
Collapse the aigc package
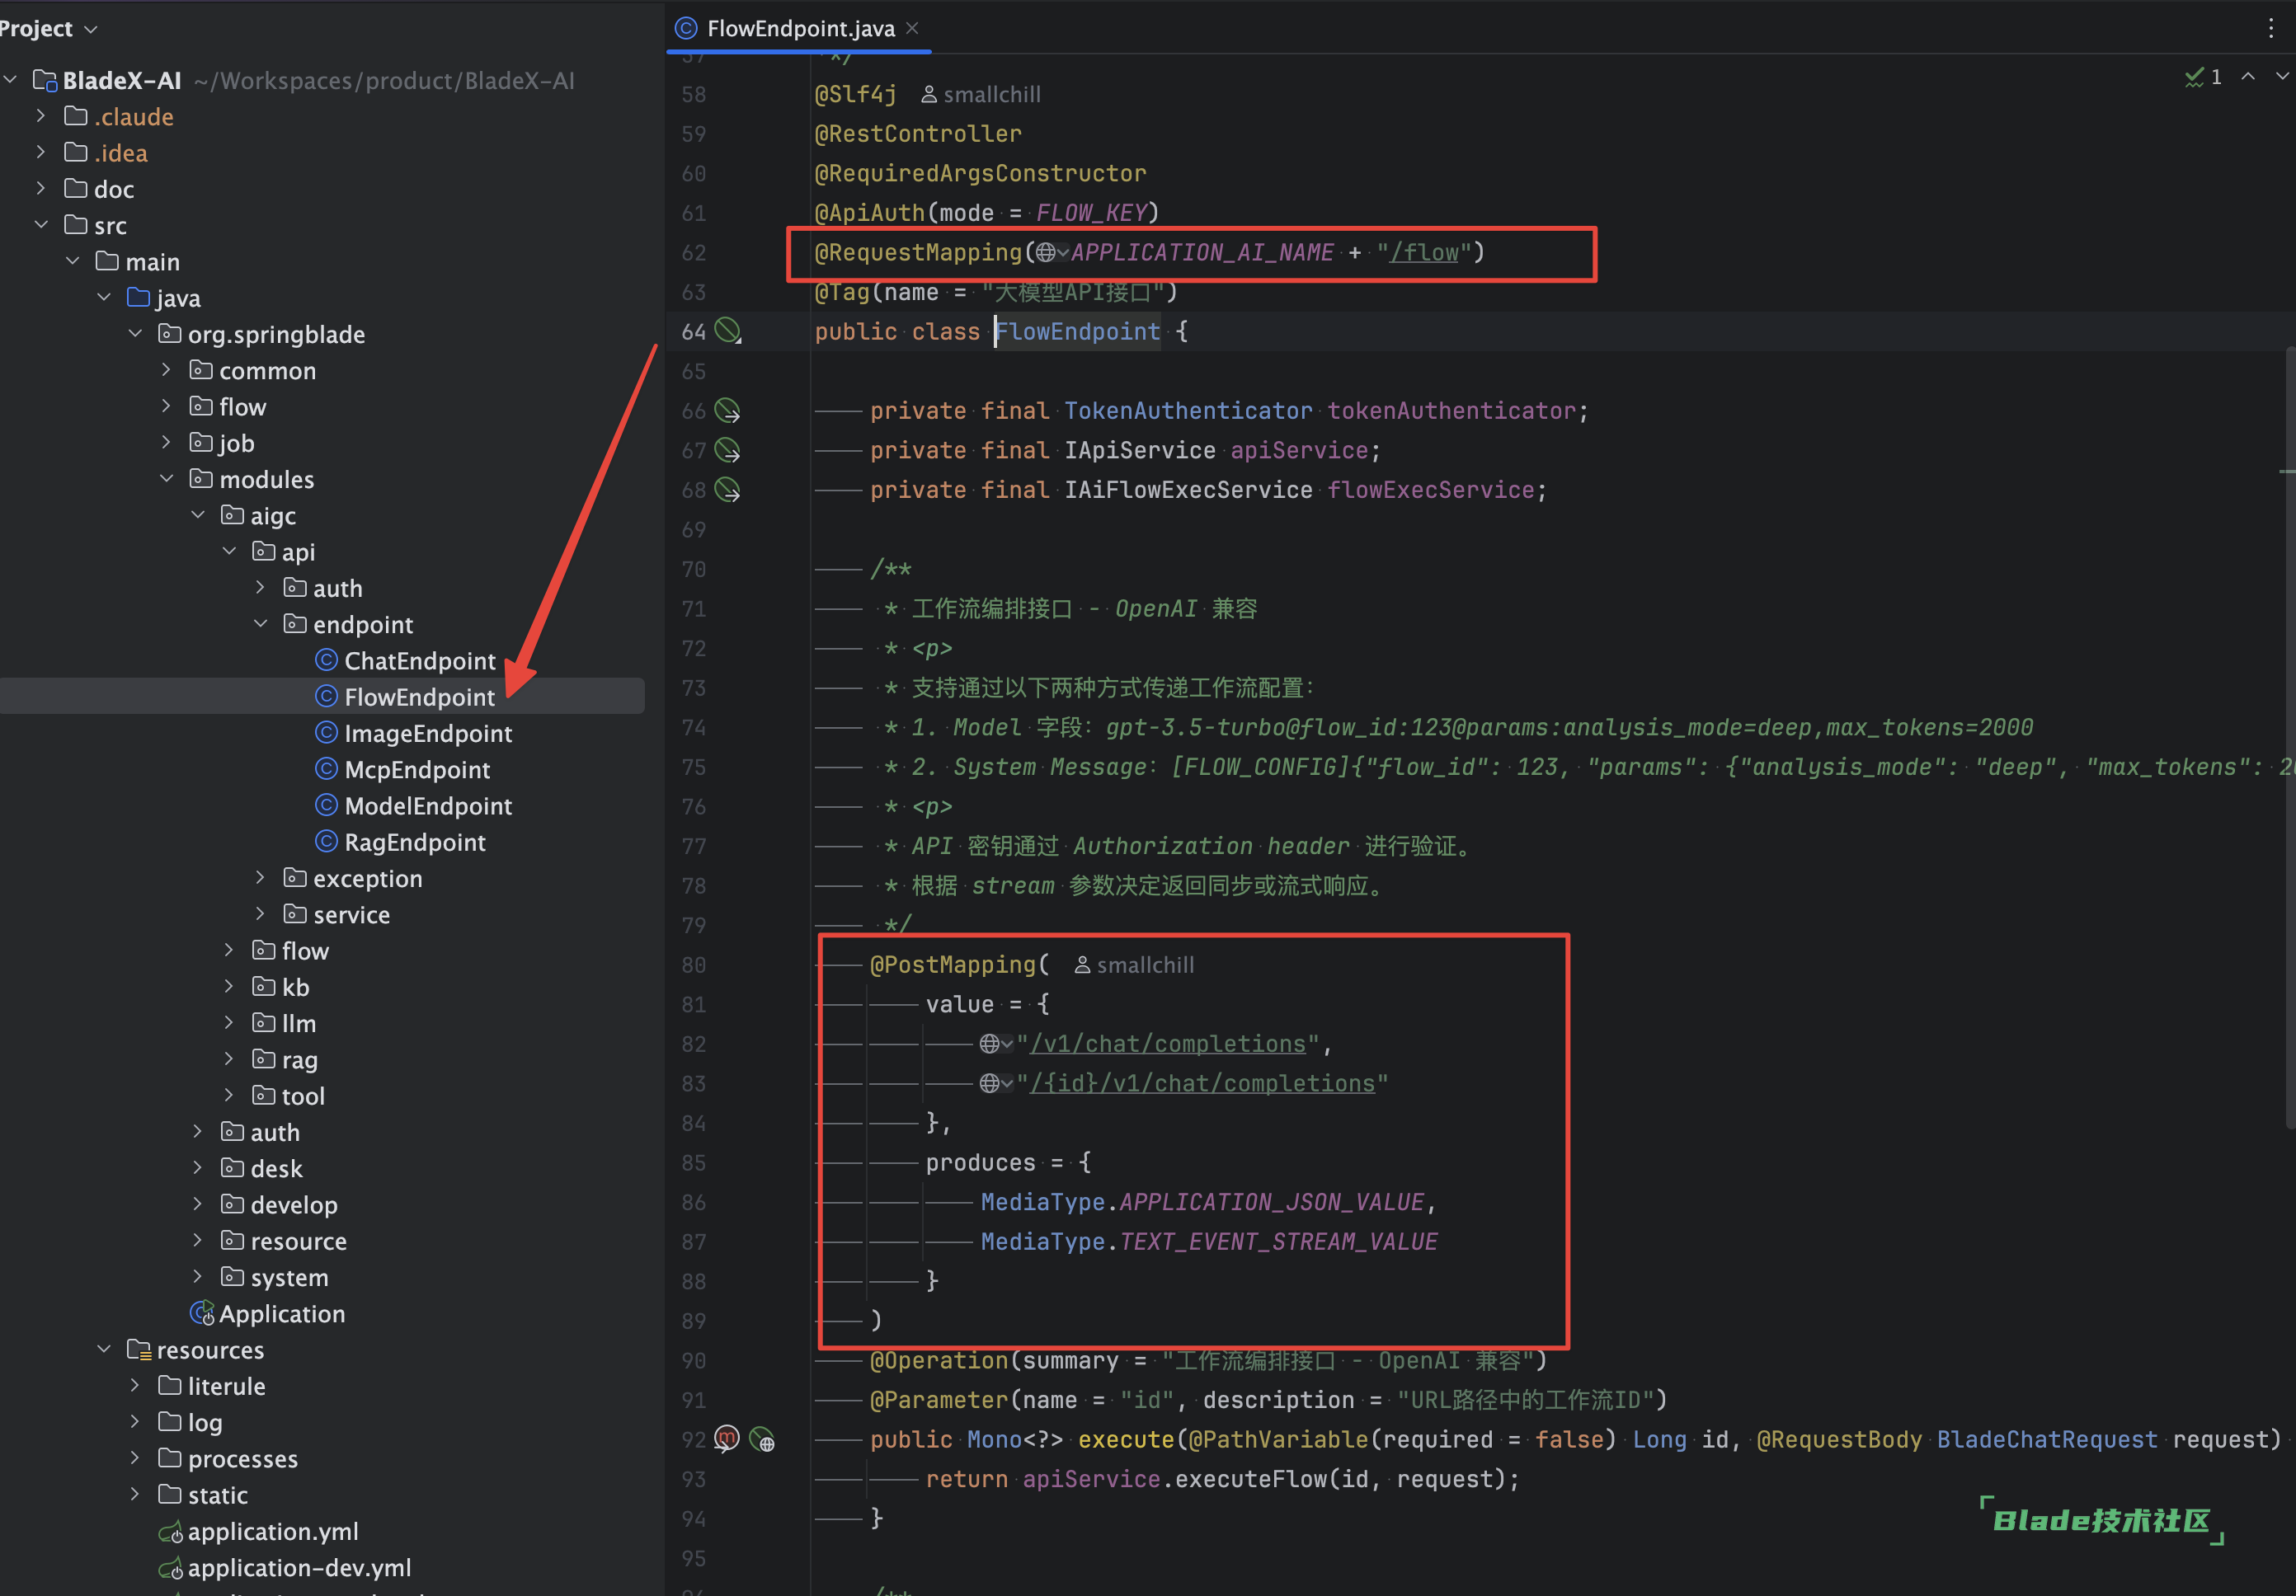pyautogui.click(x=198, y=514)
